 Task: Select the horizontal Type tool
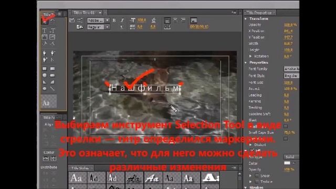pos(44,30)
